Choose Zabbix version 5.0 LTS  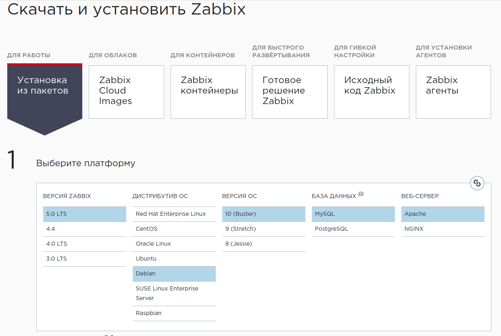[x=85, y=214]
